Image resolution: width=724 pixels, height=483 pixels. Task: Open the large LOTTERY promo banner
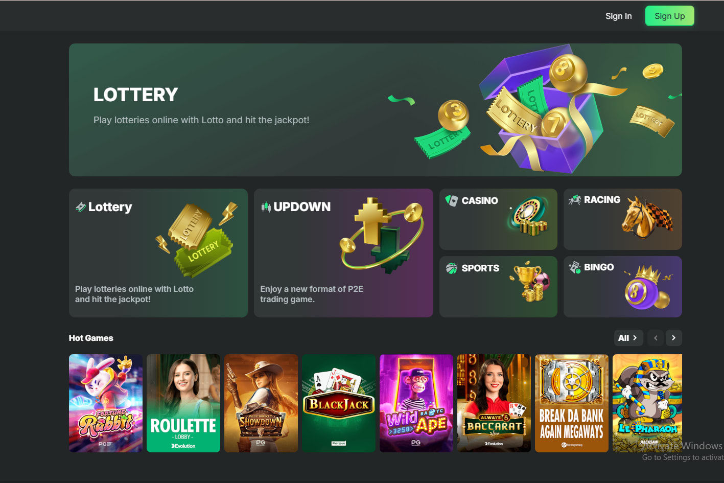point(376,110)
